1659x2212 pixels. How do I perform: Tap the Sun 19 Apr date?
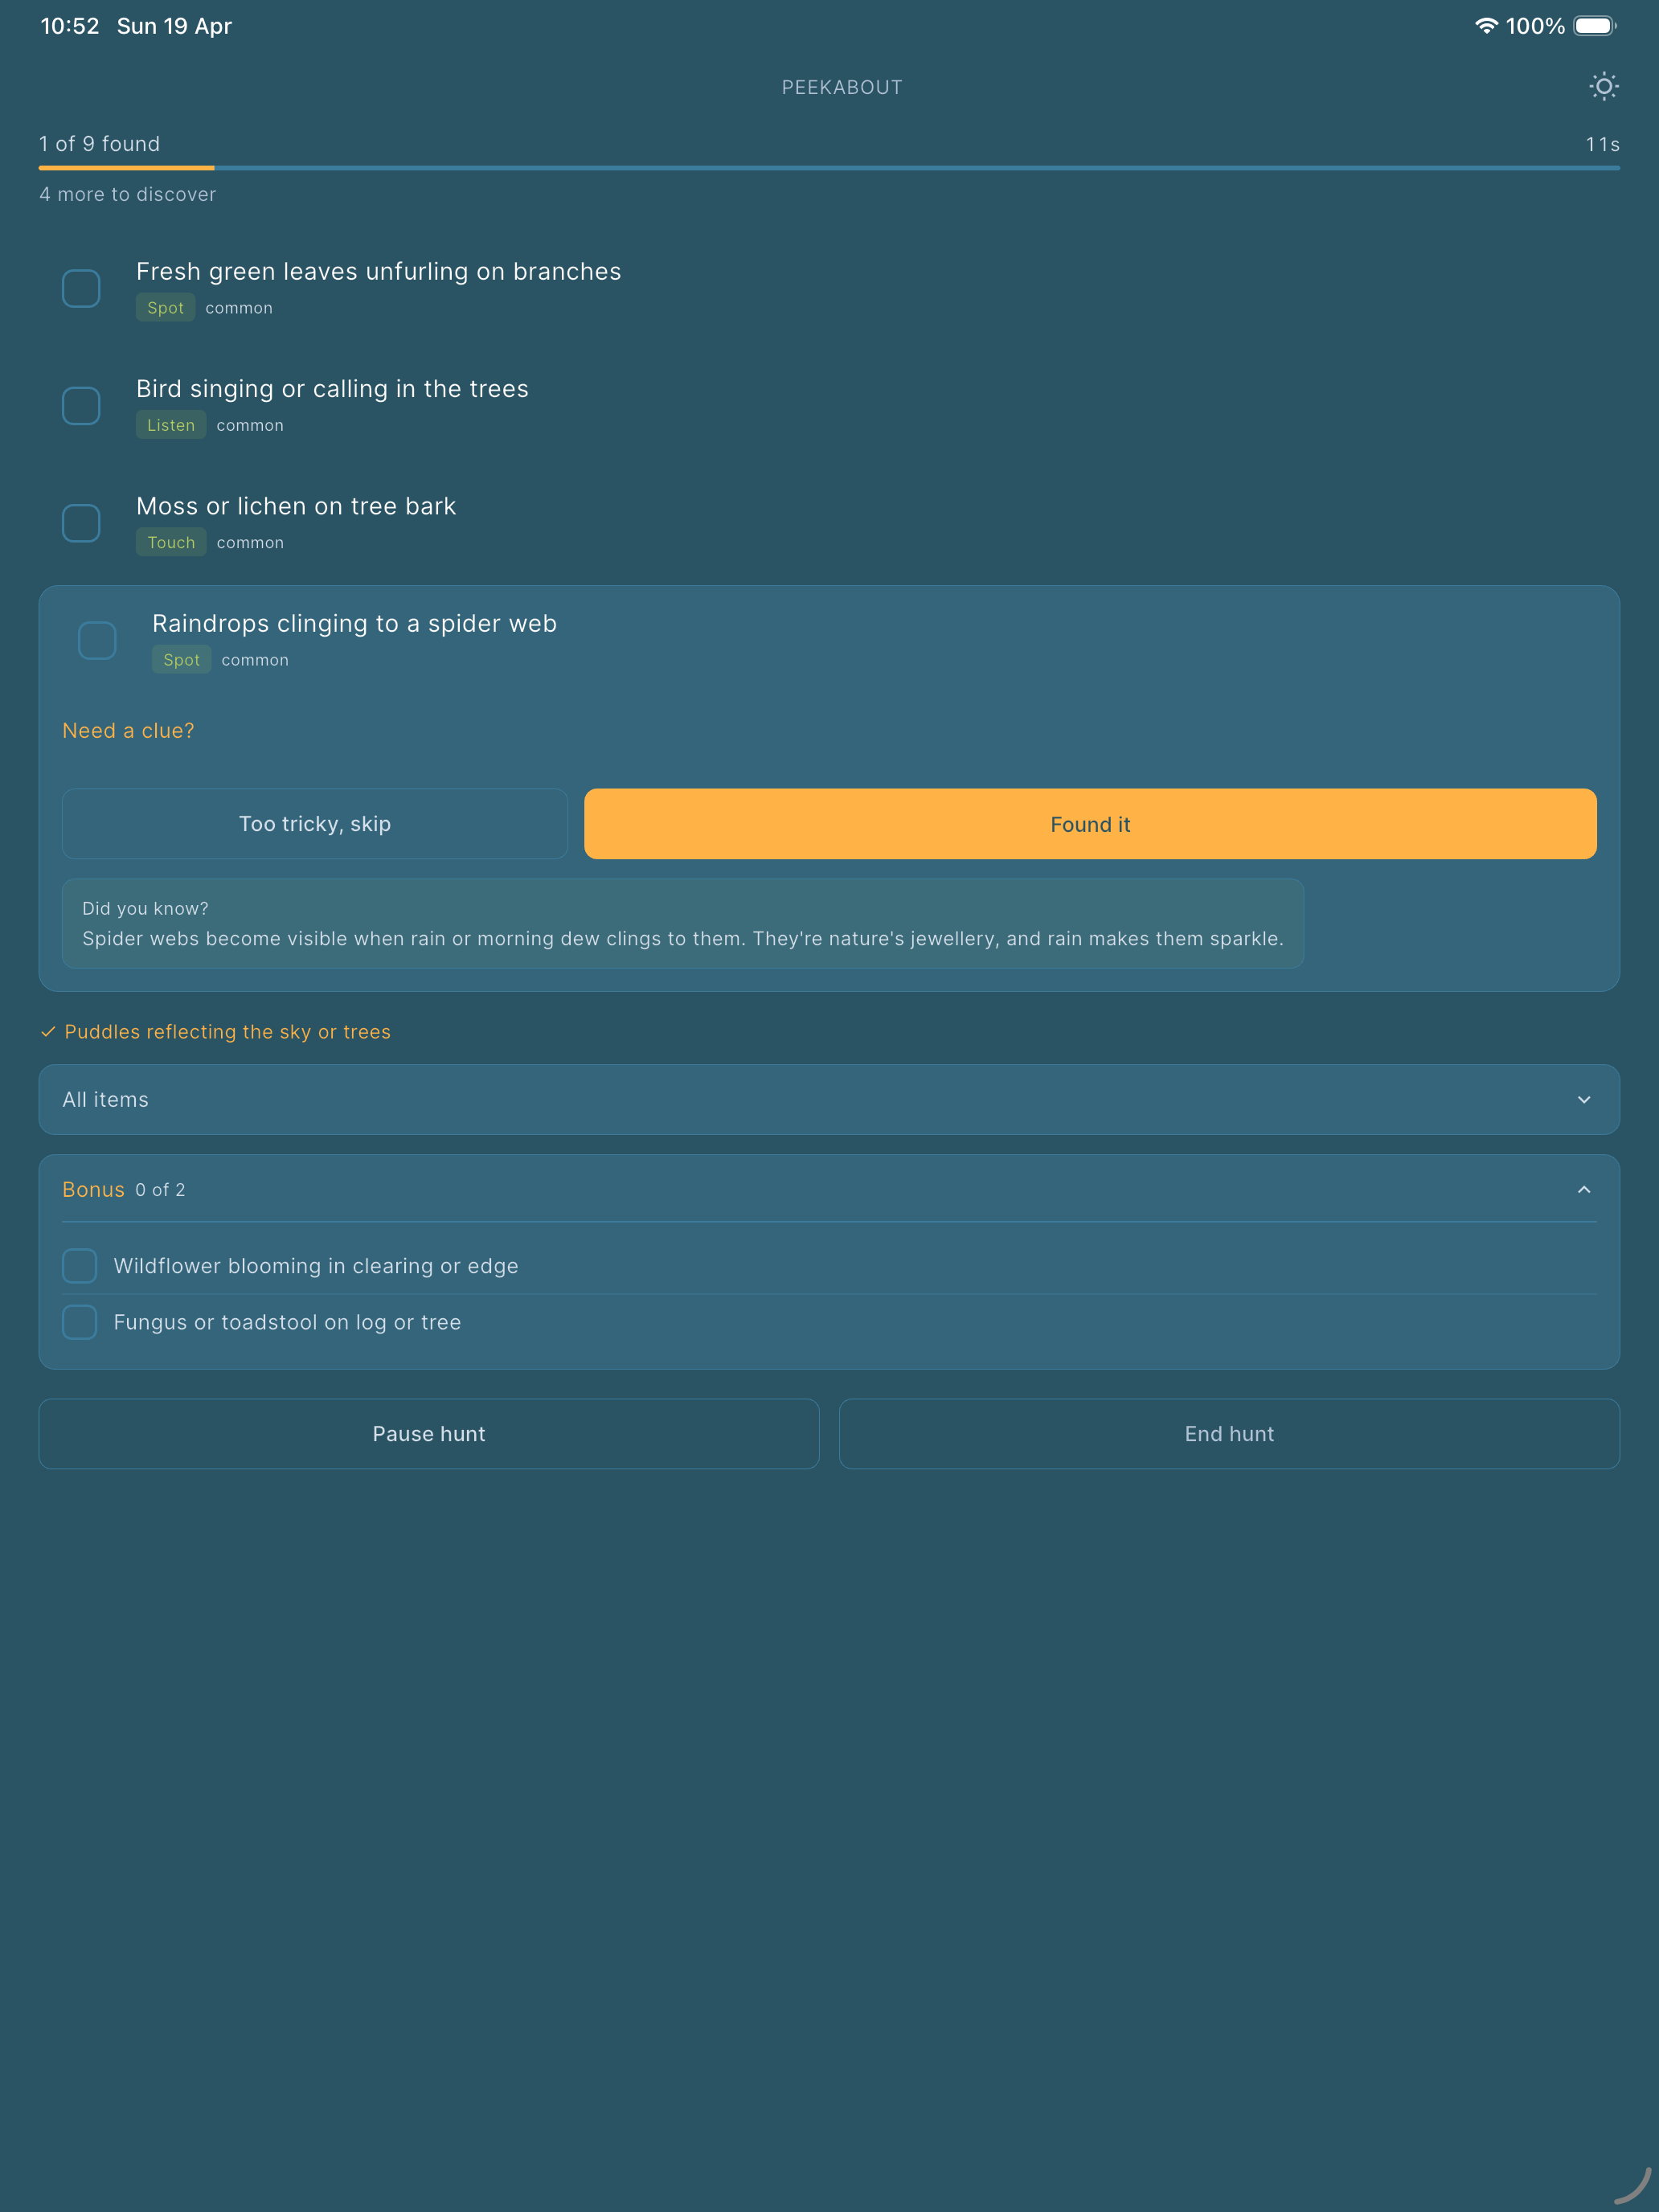point(174,26)
